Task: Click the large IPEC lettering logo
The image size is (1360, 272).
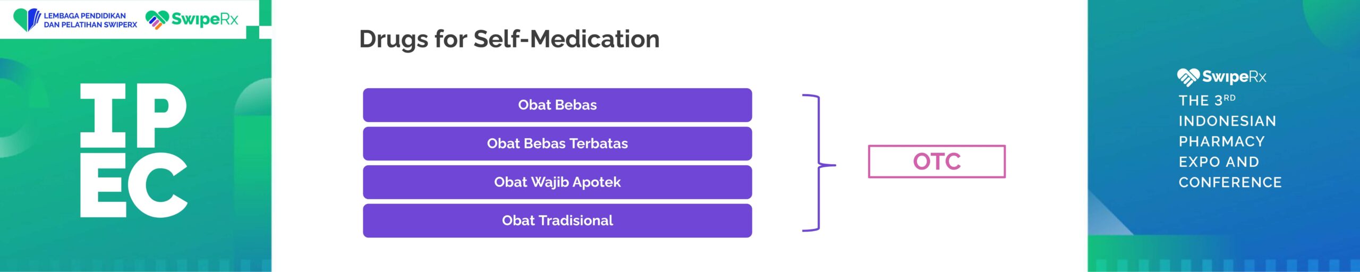Action: pos(134,150)
